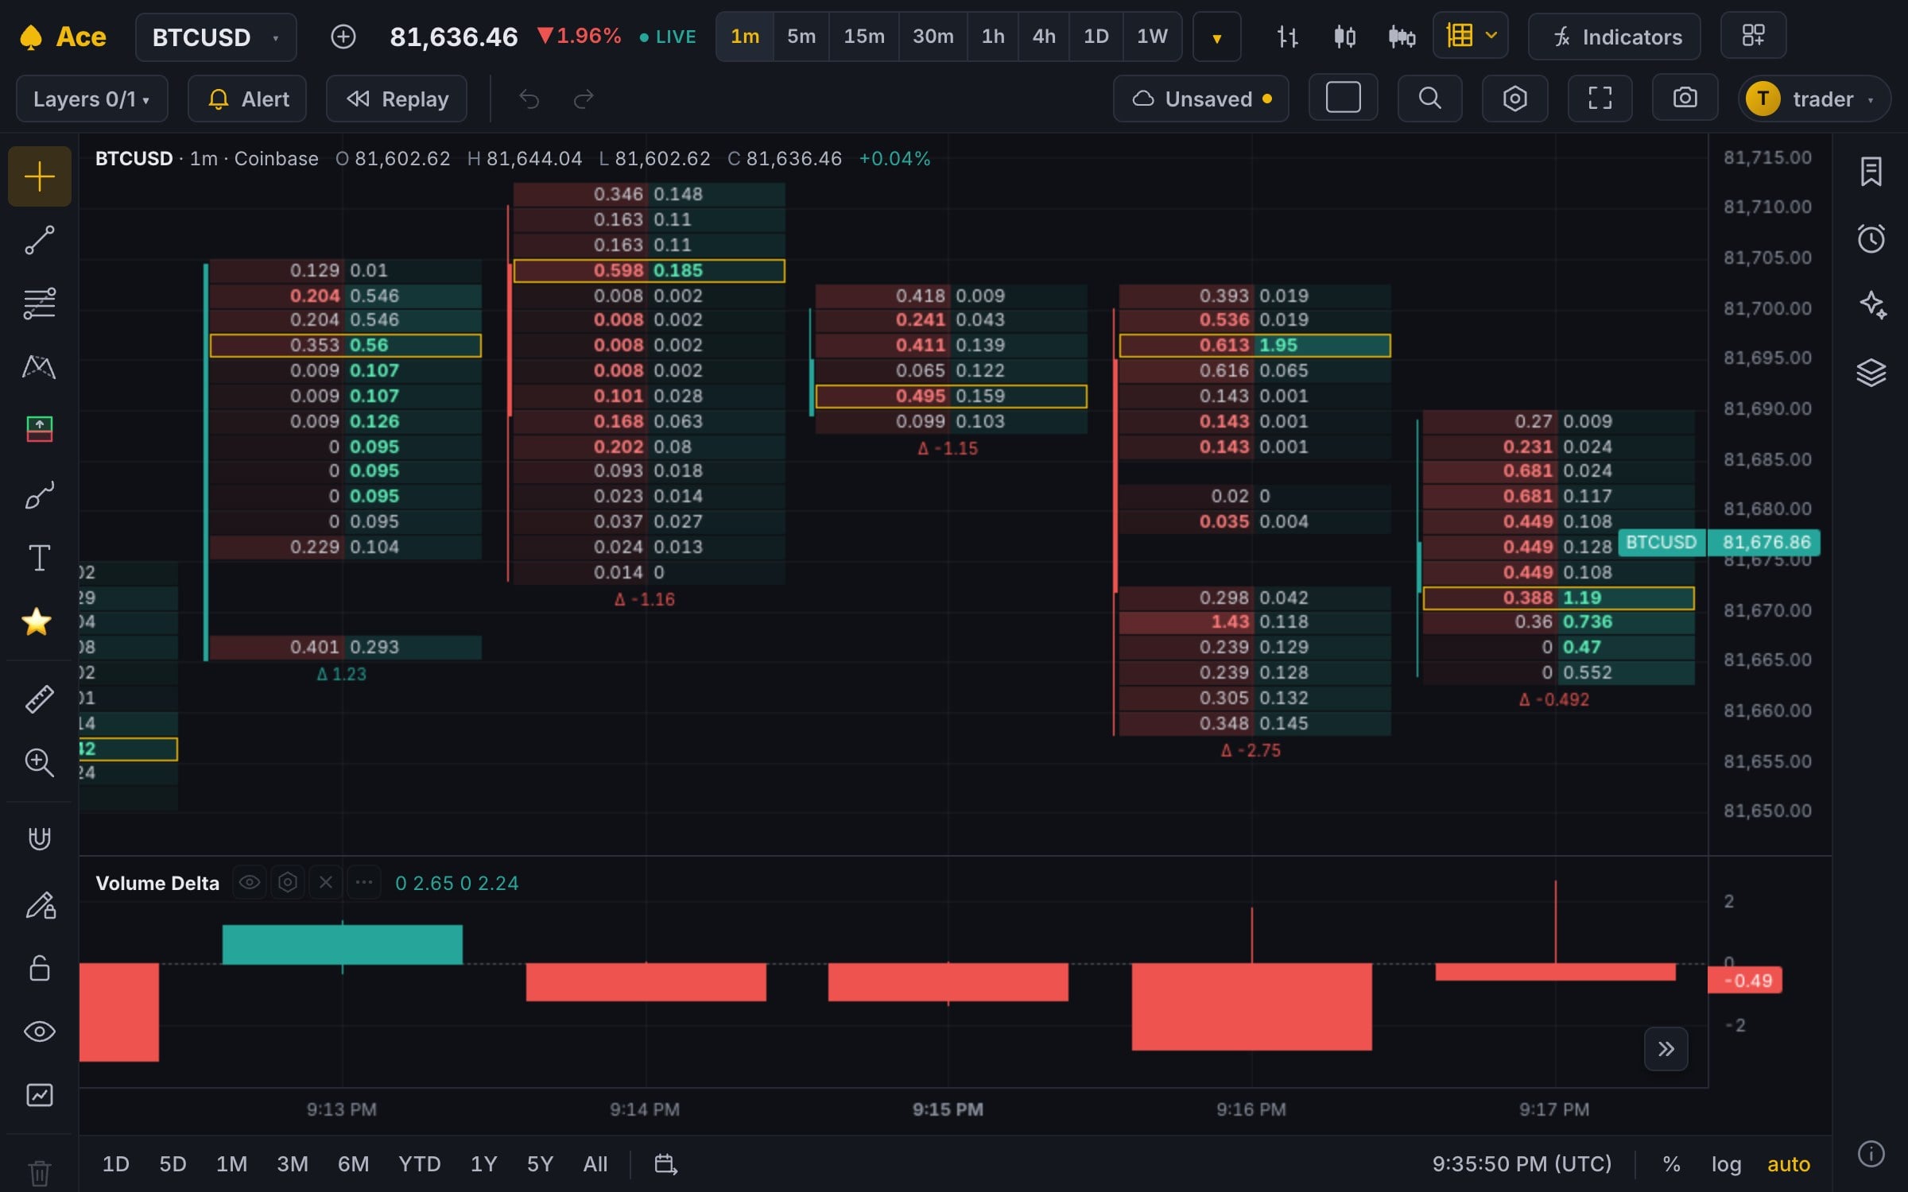Select the ruler measure tool
Viewport: 1908px width, 1192px height.
point(39,699)
